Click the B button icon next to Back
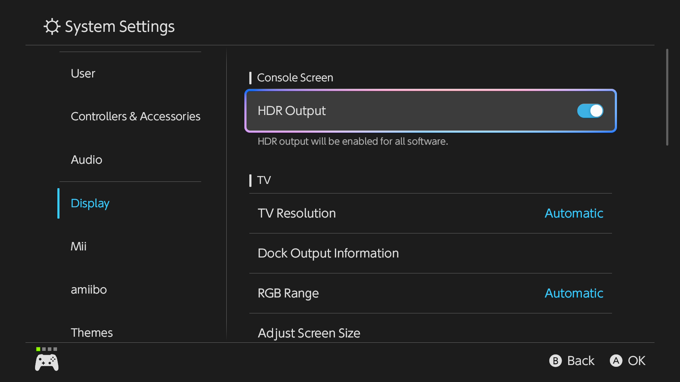 [x=555, y=361]
